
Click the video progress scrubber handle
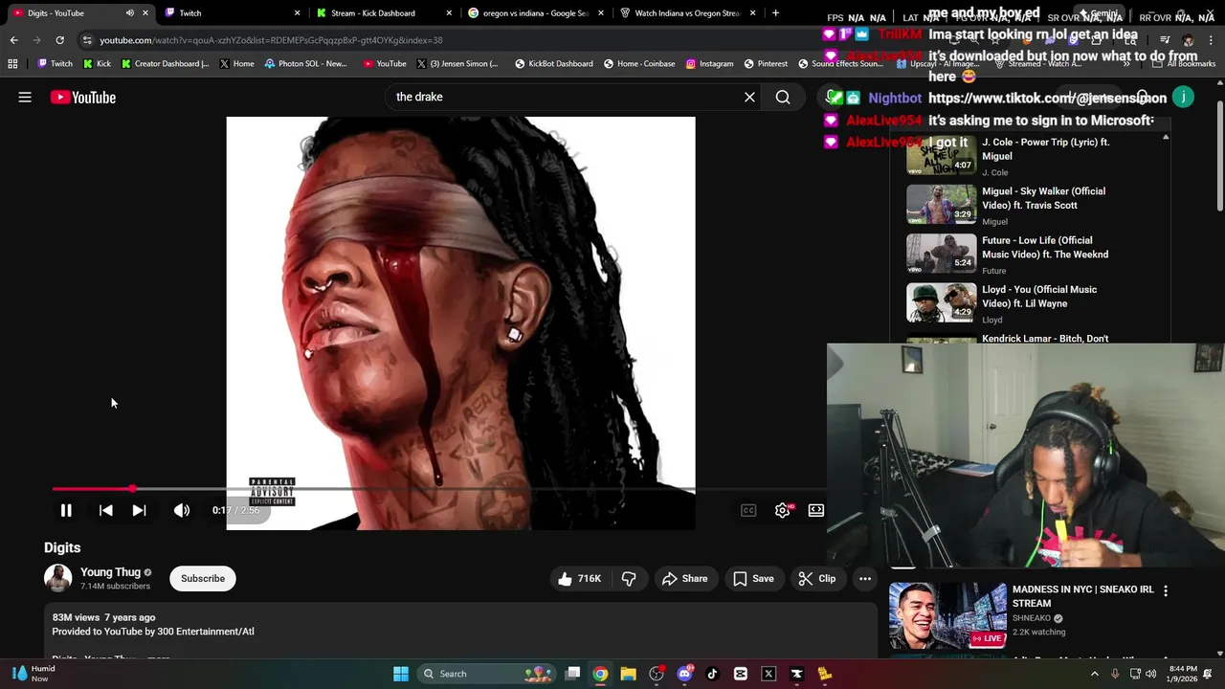pos(132,489)
